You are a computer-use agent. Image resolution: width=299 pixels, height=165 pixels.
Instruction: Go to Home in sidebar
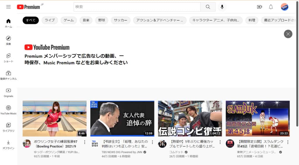tap(8, 23)
